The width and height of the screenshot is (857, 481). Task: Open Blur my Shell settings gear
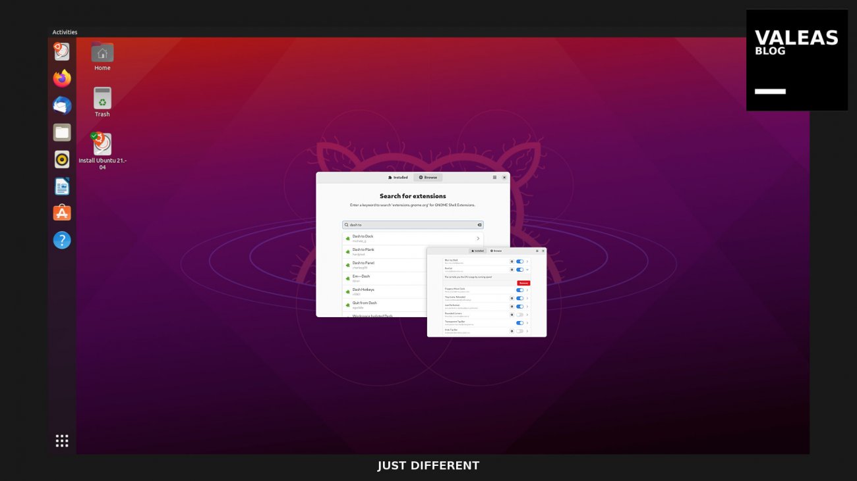pyautogui.click(x=512, y=261)
